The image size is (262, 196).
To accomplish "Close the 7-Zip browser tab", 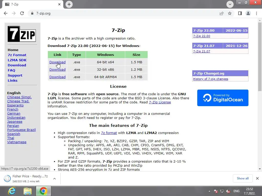I will [59, 4].
